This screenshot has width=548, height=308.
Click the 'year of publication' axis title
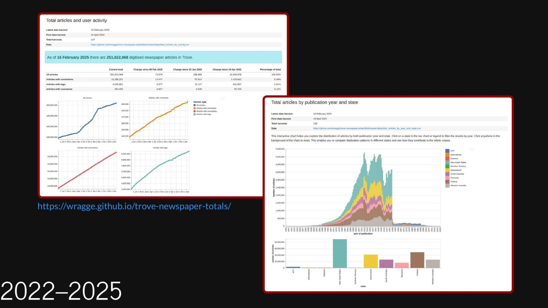click(363, 234)
